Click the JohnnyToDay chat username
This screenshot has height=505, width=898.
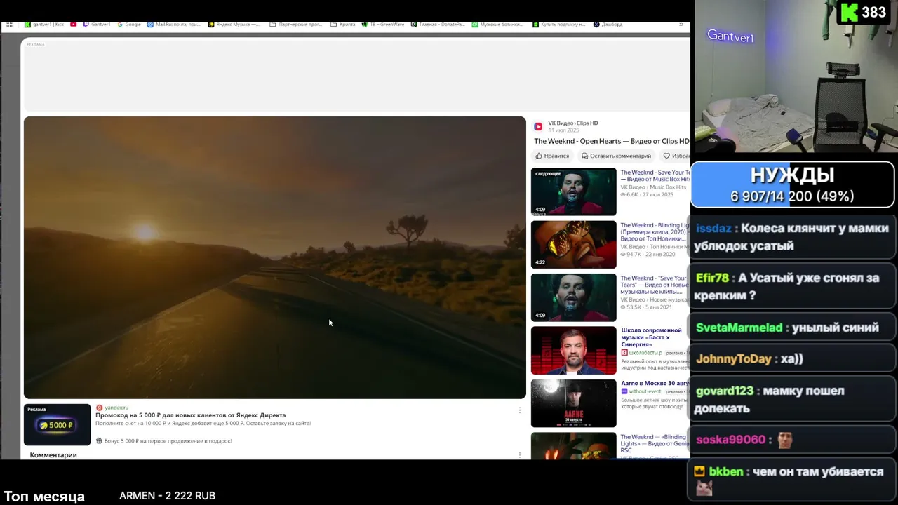click(x=734, y=359)
